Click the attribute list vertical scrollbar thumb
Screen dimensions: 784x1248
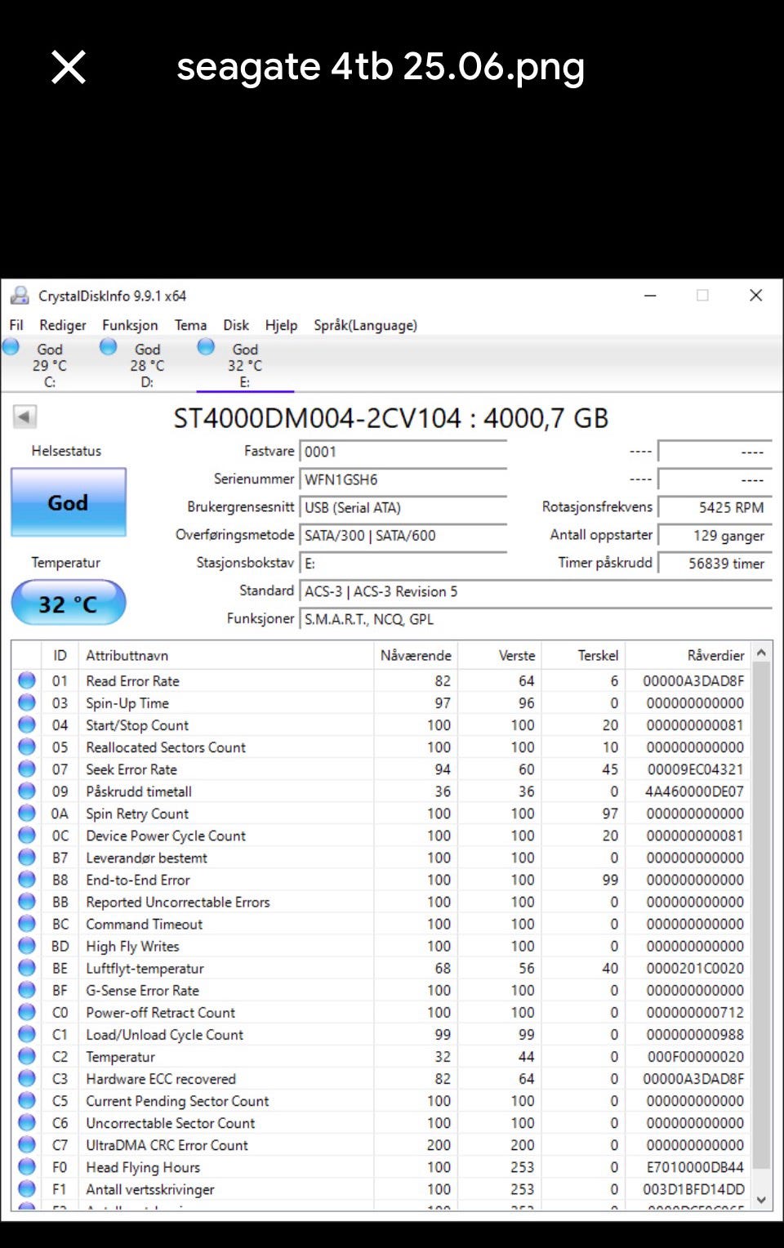point(761,915)
